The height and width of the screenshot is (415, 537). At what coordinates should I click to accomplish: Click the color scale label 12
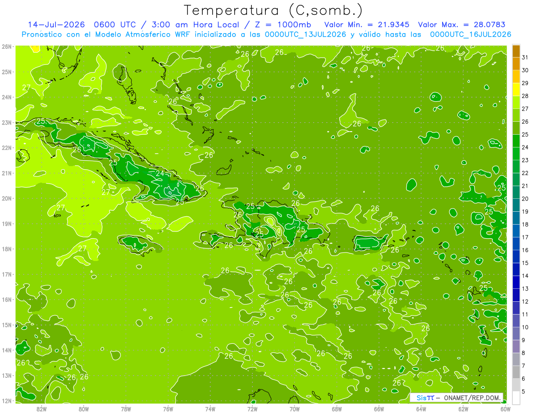pyautogui.click(x=525, y=301)
